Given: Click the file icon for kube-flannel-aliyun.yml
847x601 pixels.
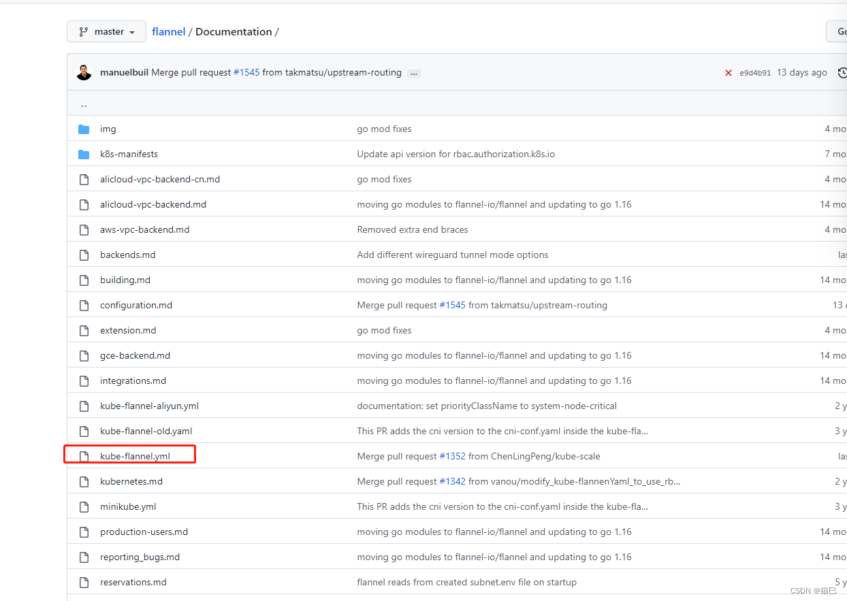Looking at the screenshot, I should (84, 406).
